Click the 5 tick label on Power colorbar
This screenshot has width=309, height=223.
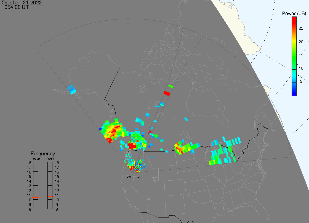(x=301, y=81)
